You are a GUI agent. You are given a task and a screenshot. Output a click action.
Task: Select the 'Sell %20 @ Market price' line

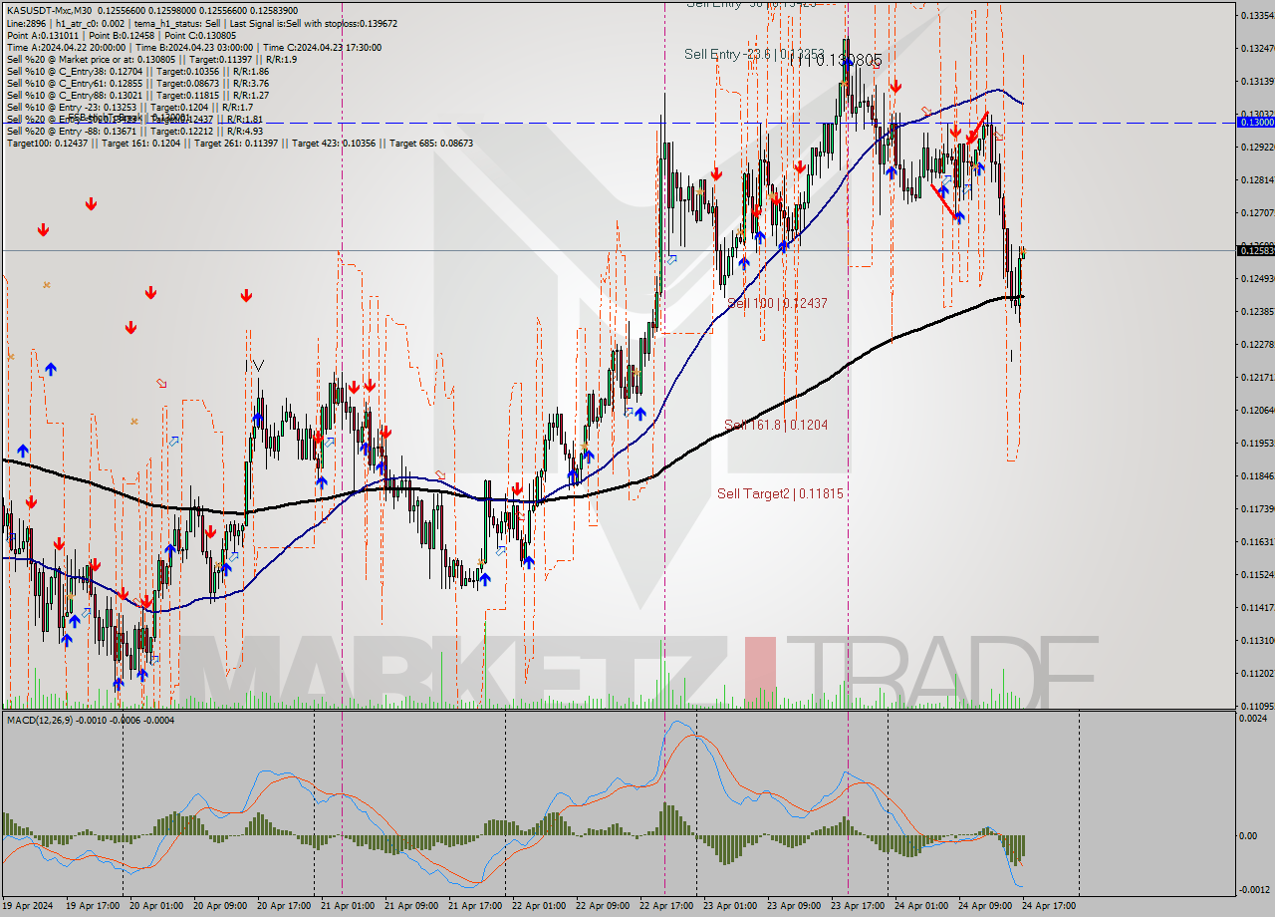click(x=151, y=59)
